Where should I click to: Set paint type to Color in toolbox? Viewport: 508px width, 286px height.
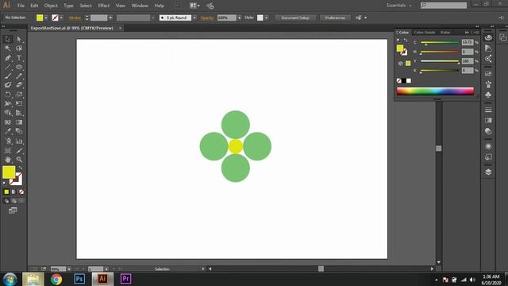(6, 192)
